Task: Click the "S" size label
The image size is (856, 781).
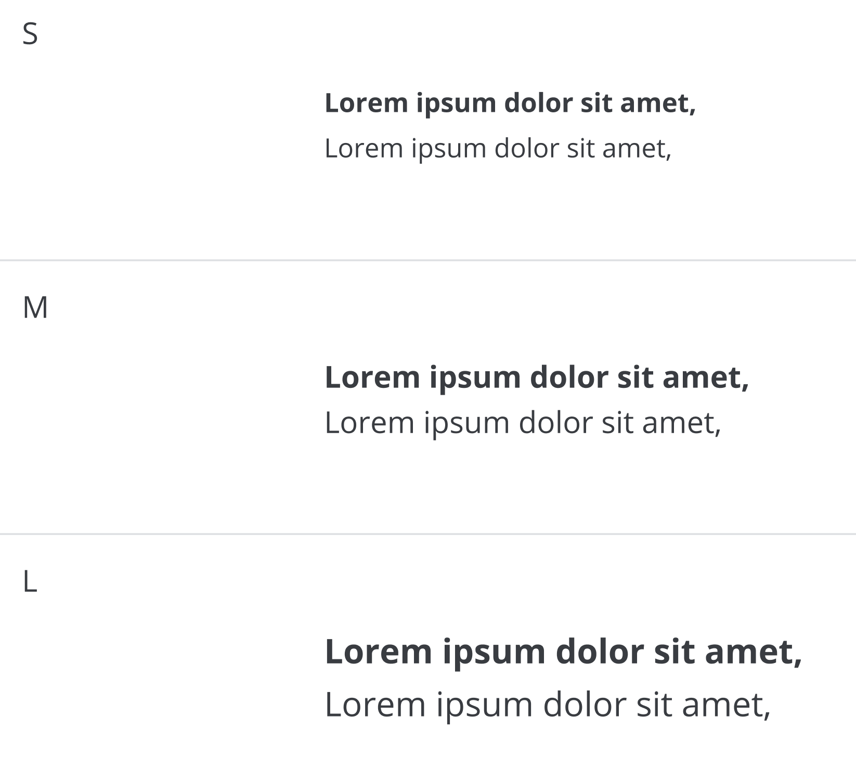Action: tap(30, 34)
